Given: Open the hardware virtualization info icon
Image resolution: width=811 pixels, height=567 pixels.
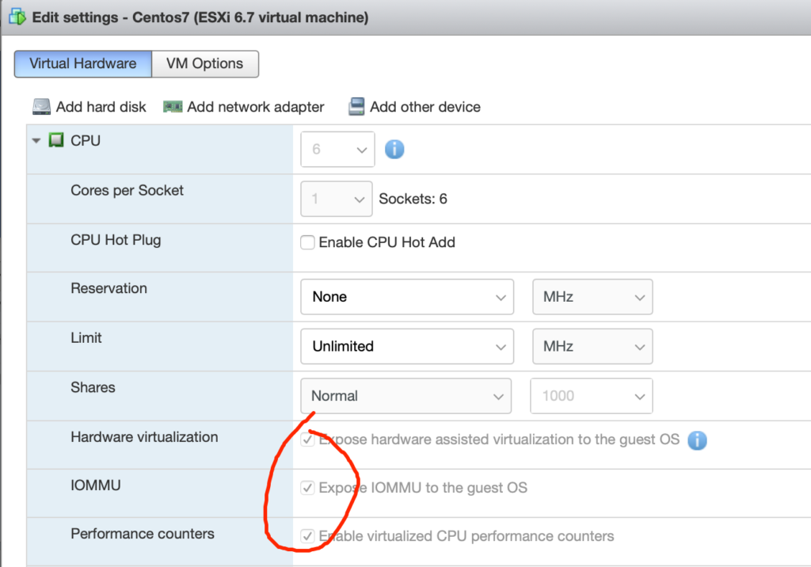Looking at the screenshot, I should 697,440.
